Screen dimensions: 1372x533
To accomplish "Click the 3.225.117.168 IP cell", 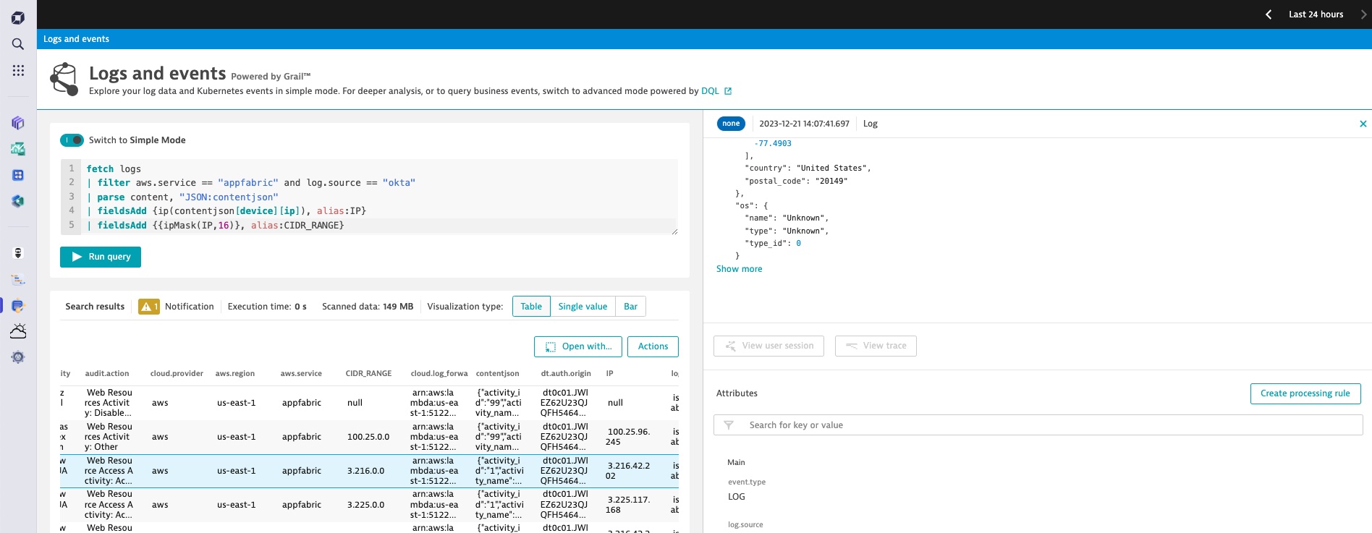I will 628,505.
